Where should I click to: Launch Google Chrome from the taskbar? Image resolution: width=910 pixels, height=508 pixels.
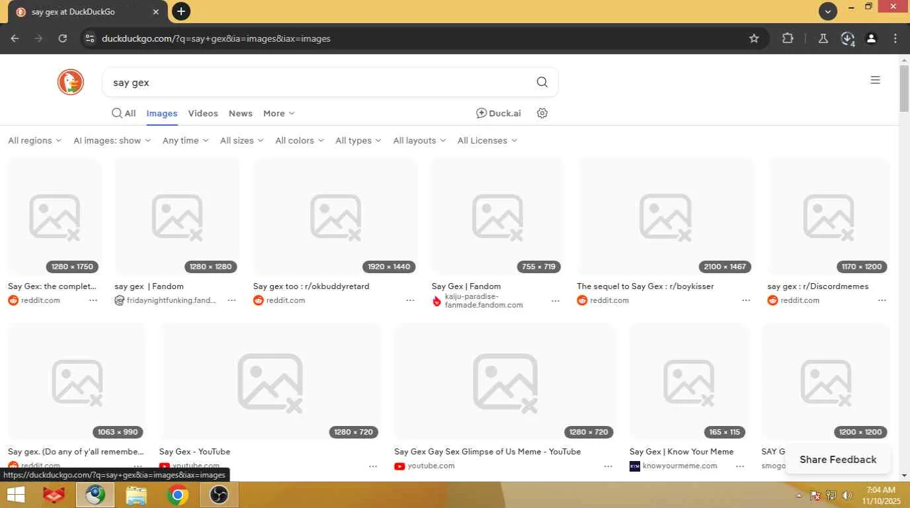click(x=177, y=495)
